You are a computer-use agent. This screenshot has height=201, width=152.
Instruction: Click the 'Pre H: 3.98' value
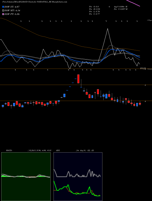tap(95, 9)
